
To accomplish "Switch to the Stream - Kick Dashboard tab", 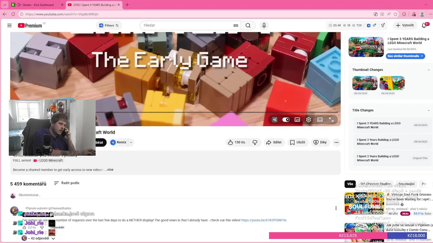I will pyautogui.click(x=37, y=5).
